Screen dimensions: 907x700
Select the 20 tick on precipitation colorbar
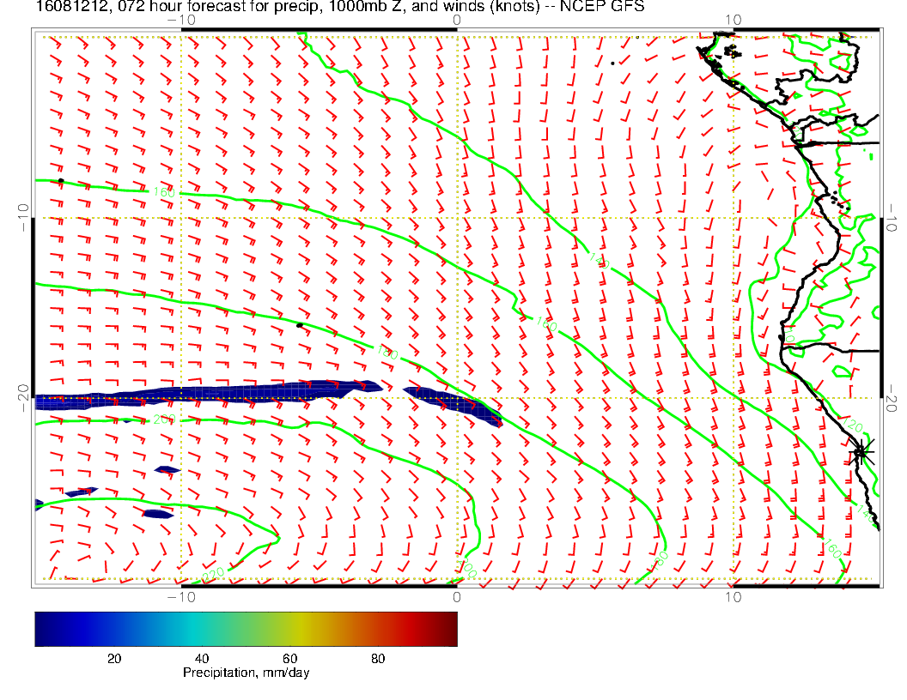coord(113,658)
